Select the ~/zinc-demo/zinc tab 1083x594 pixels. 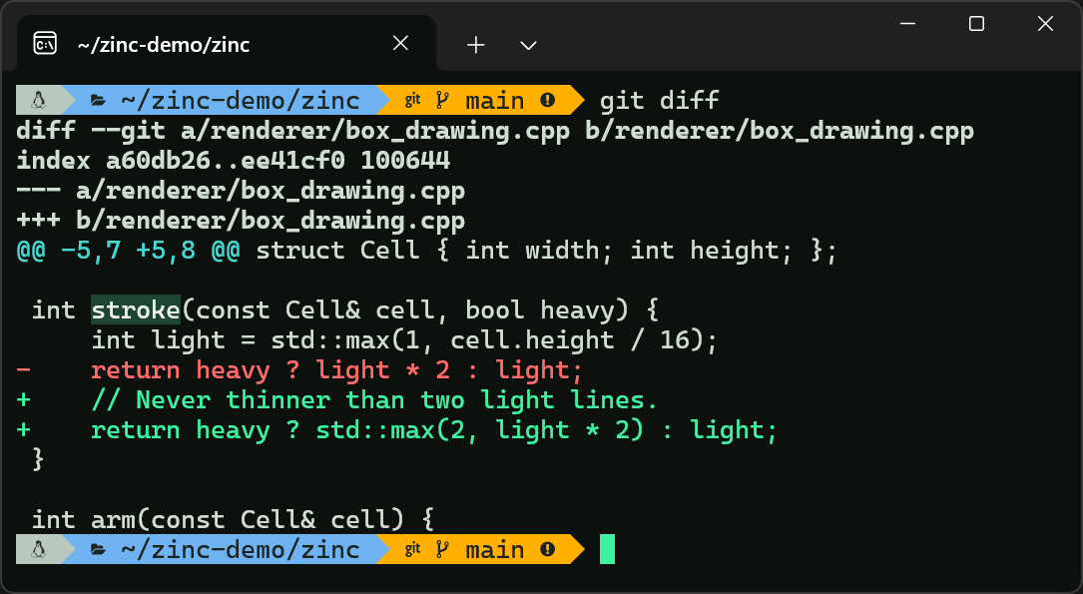[x=227, y=44]
